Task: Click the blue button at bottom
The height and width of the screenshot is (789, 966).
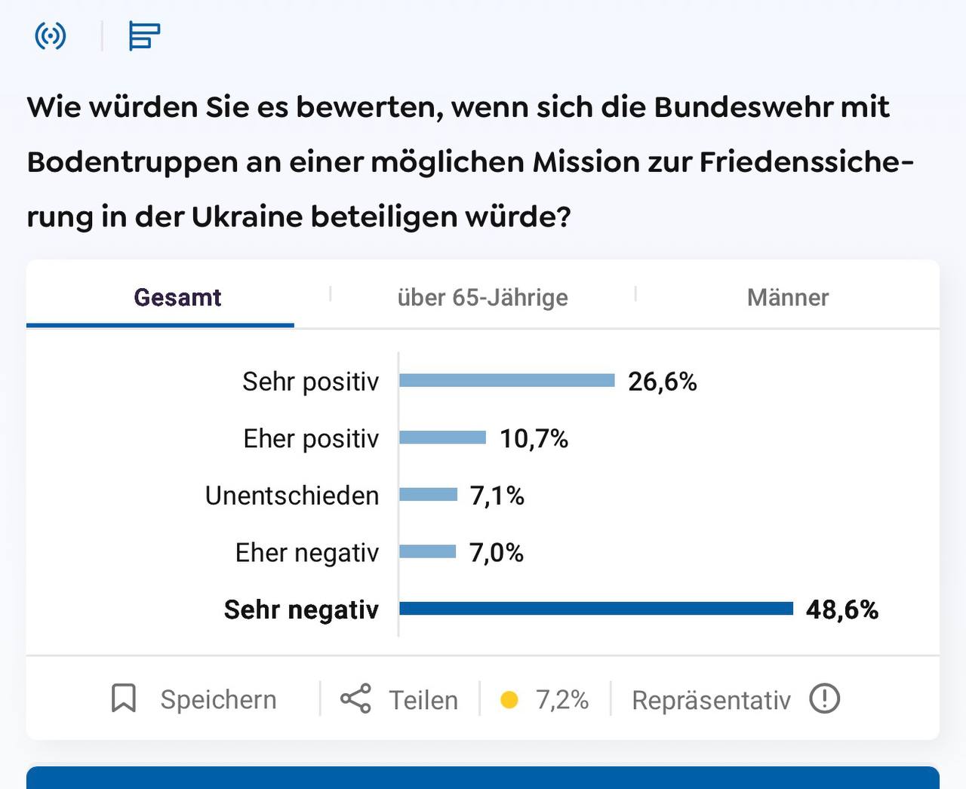Action: 483,778
